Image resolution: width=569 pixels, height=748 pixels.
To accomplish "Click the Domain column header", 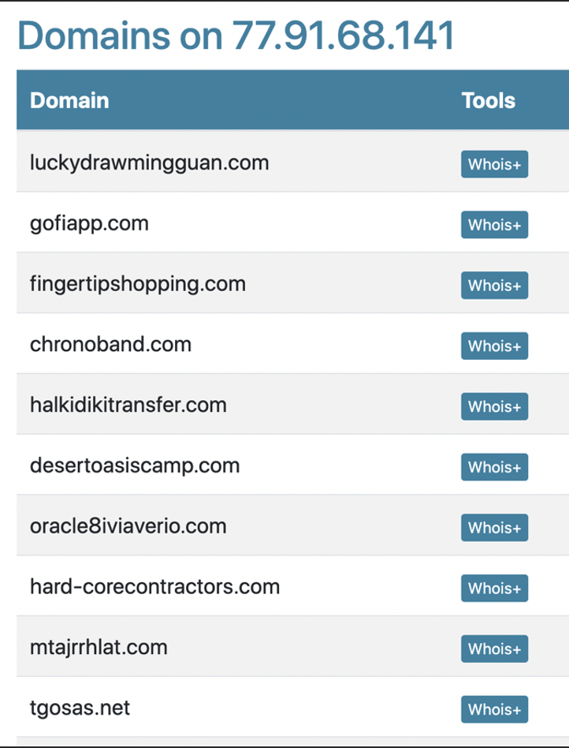I will click(x=69, y=101).
